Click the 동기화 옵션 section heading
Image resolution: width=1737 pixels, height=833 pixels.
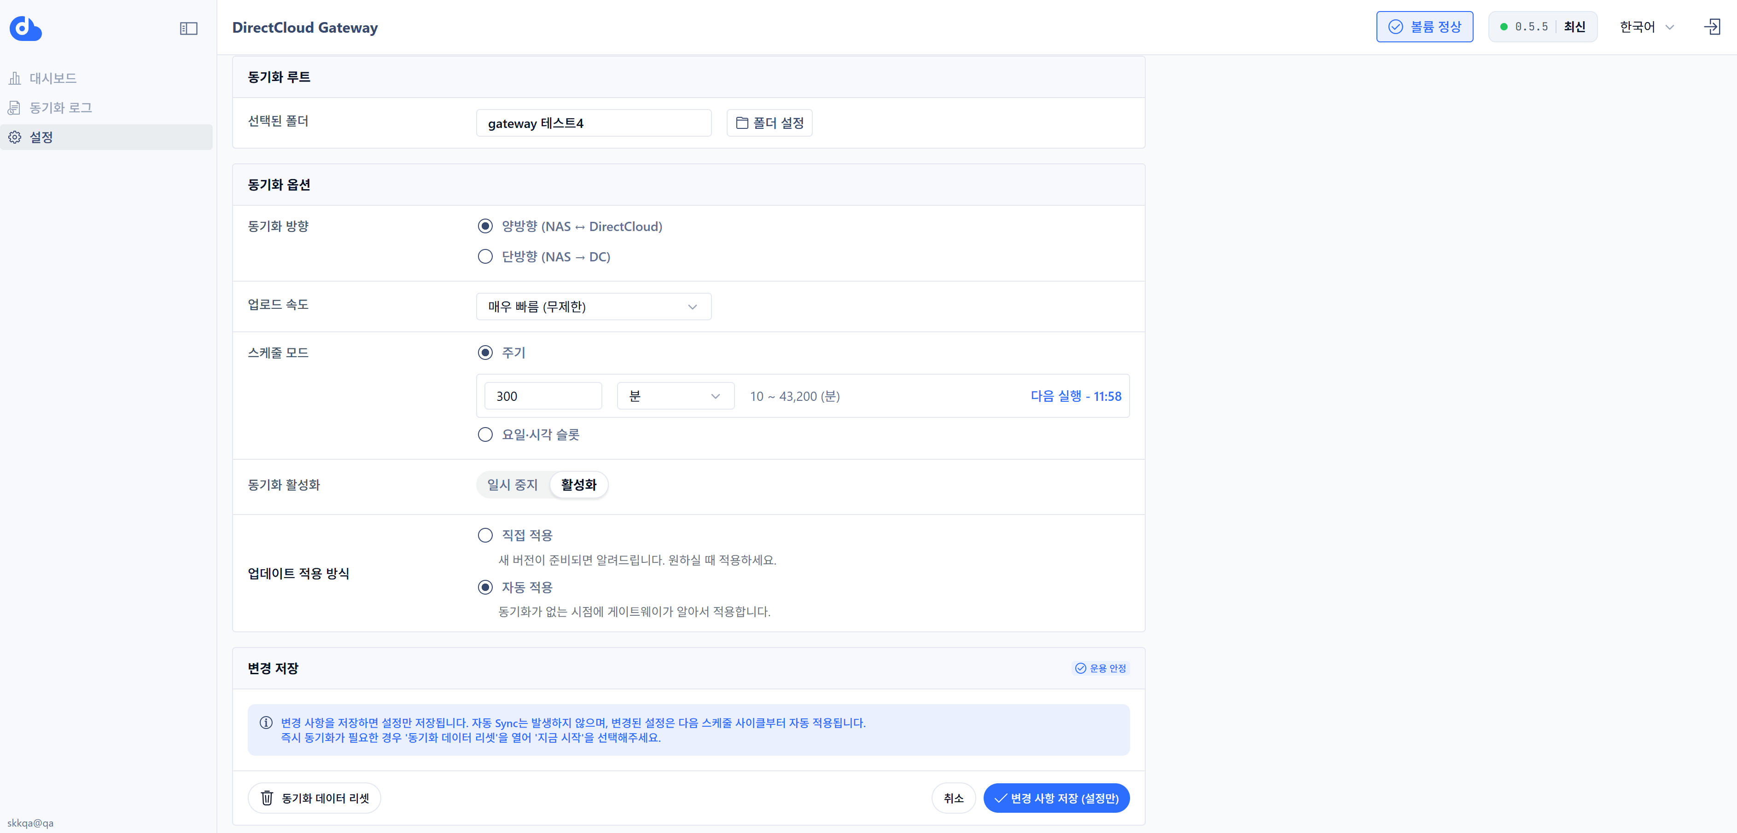[x=279, y=185]
